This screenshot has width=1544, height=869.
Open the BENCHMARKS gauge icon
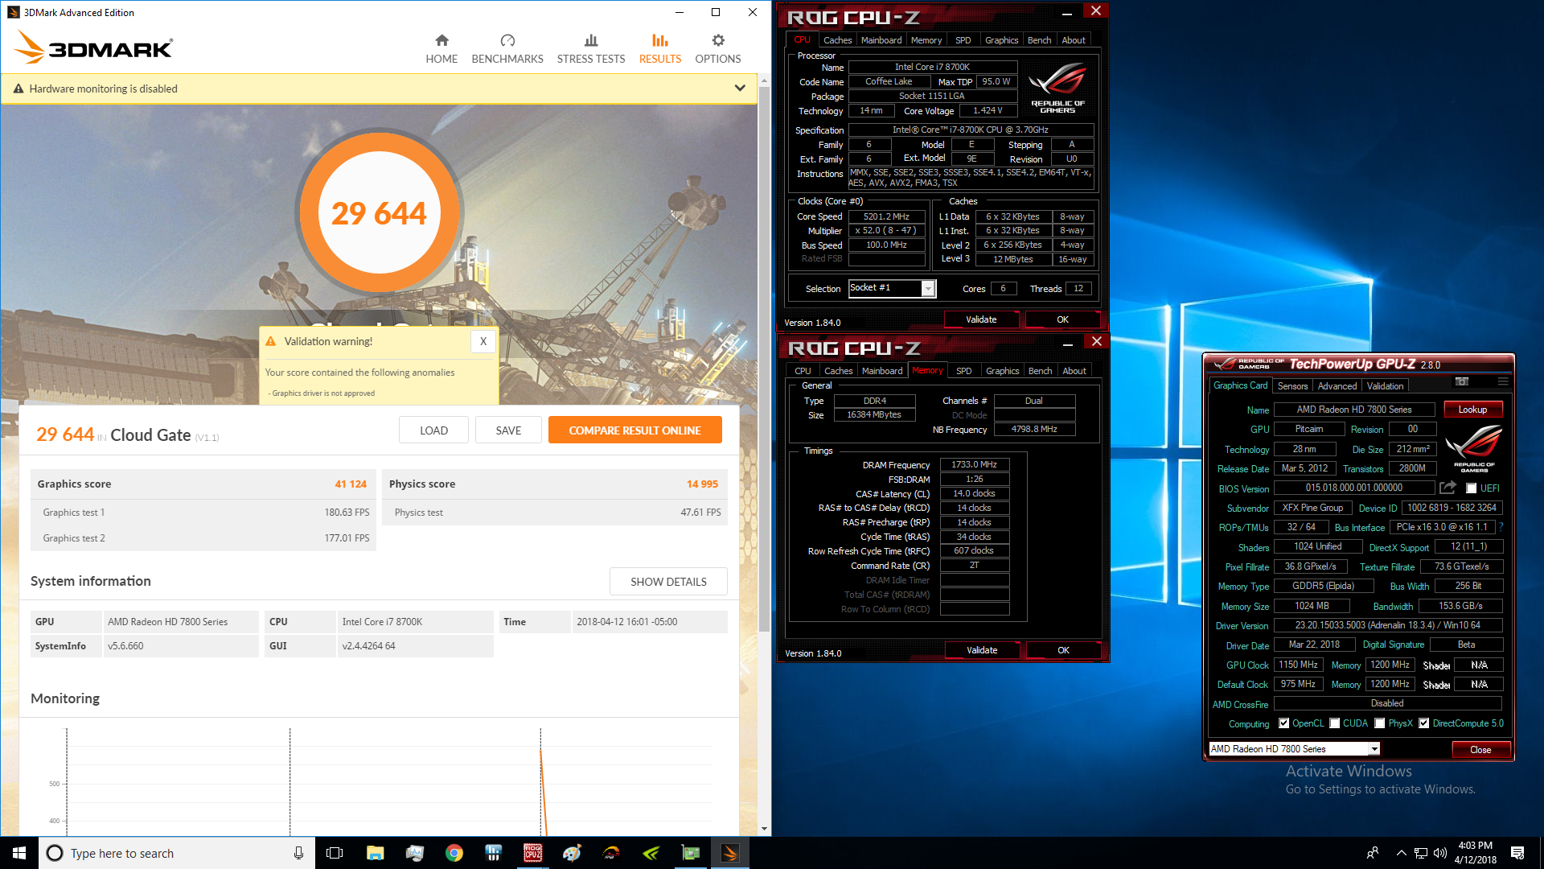tap(507, 40)
